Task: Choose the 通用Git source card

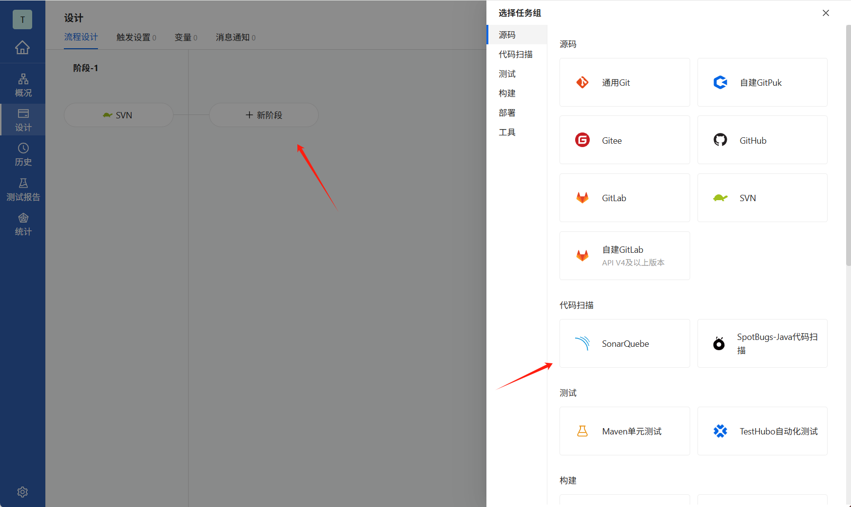Action: [625, 82]
